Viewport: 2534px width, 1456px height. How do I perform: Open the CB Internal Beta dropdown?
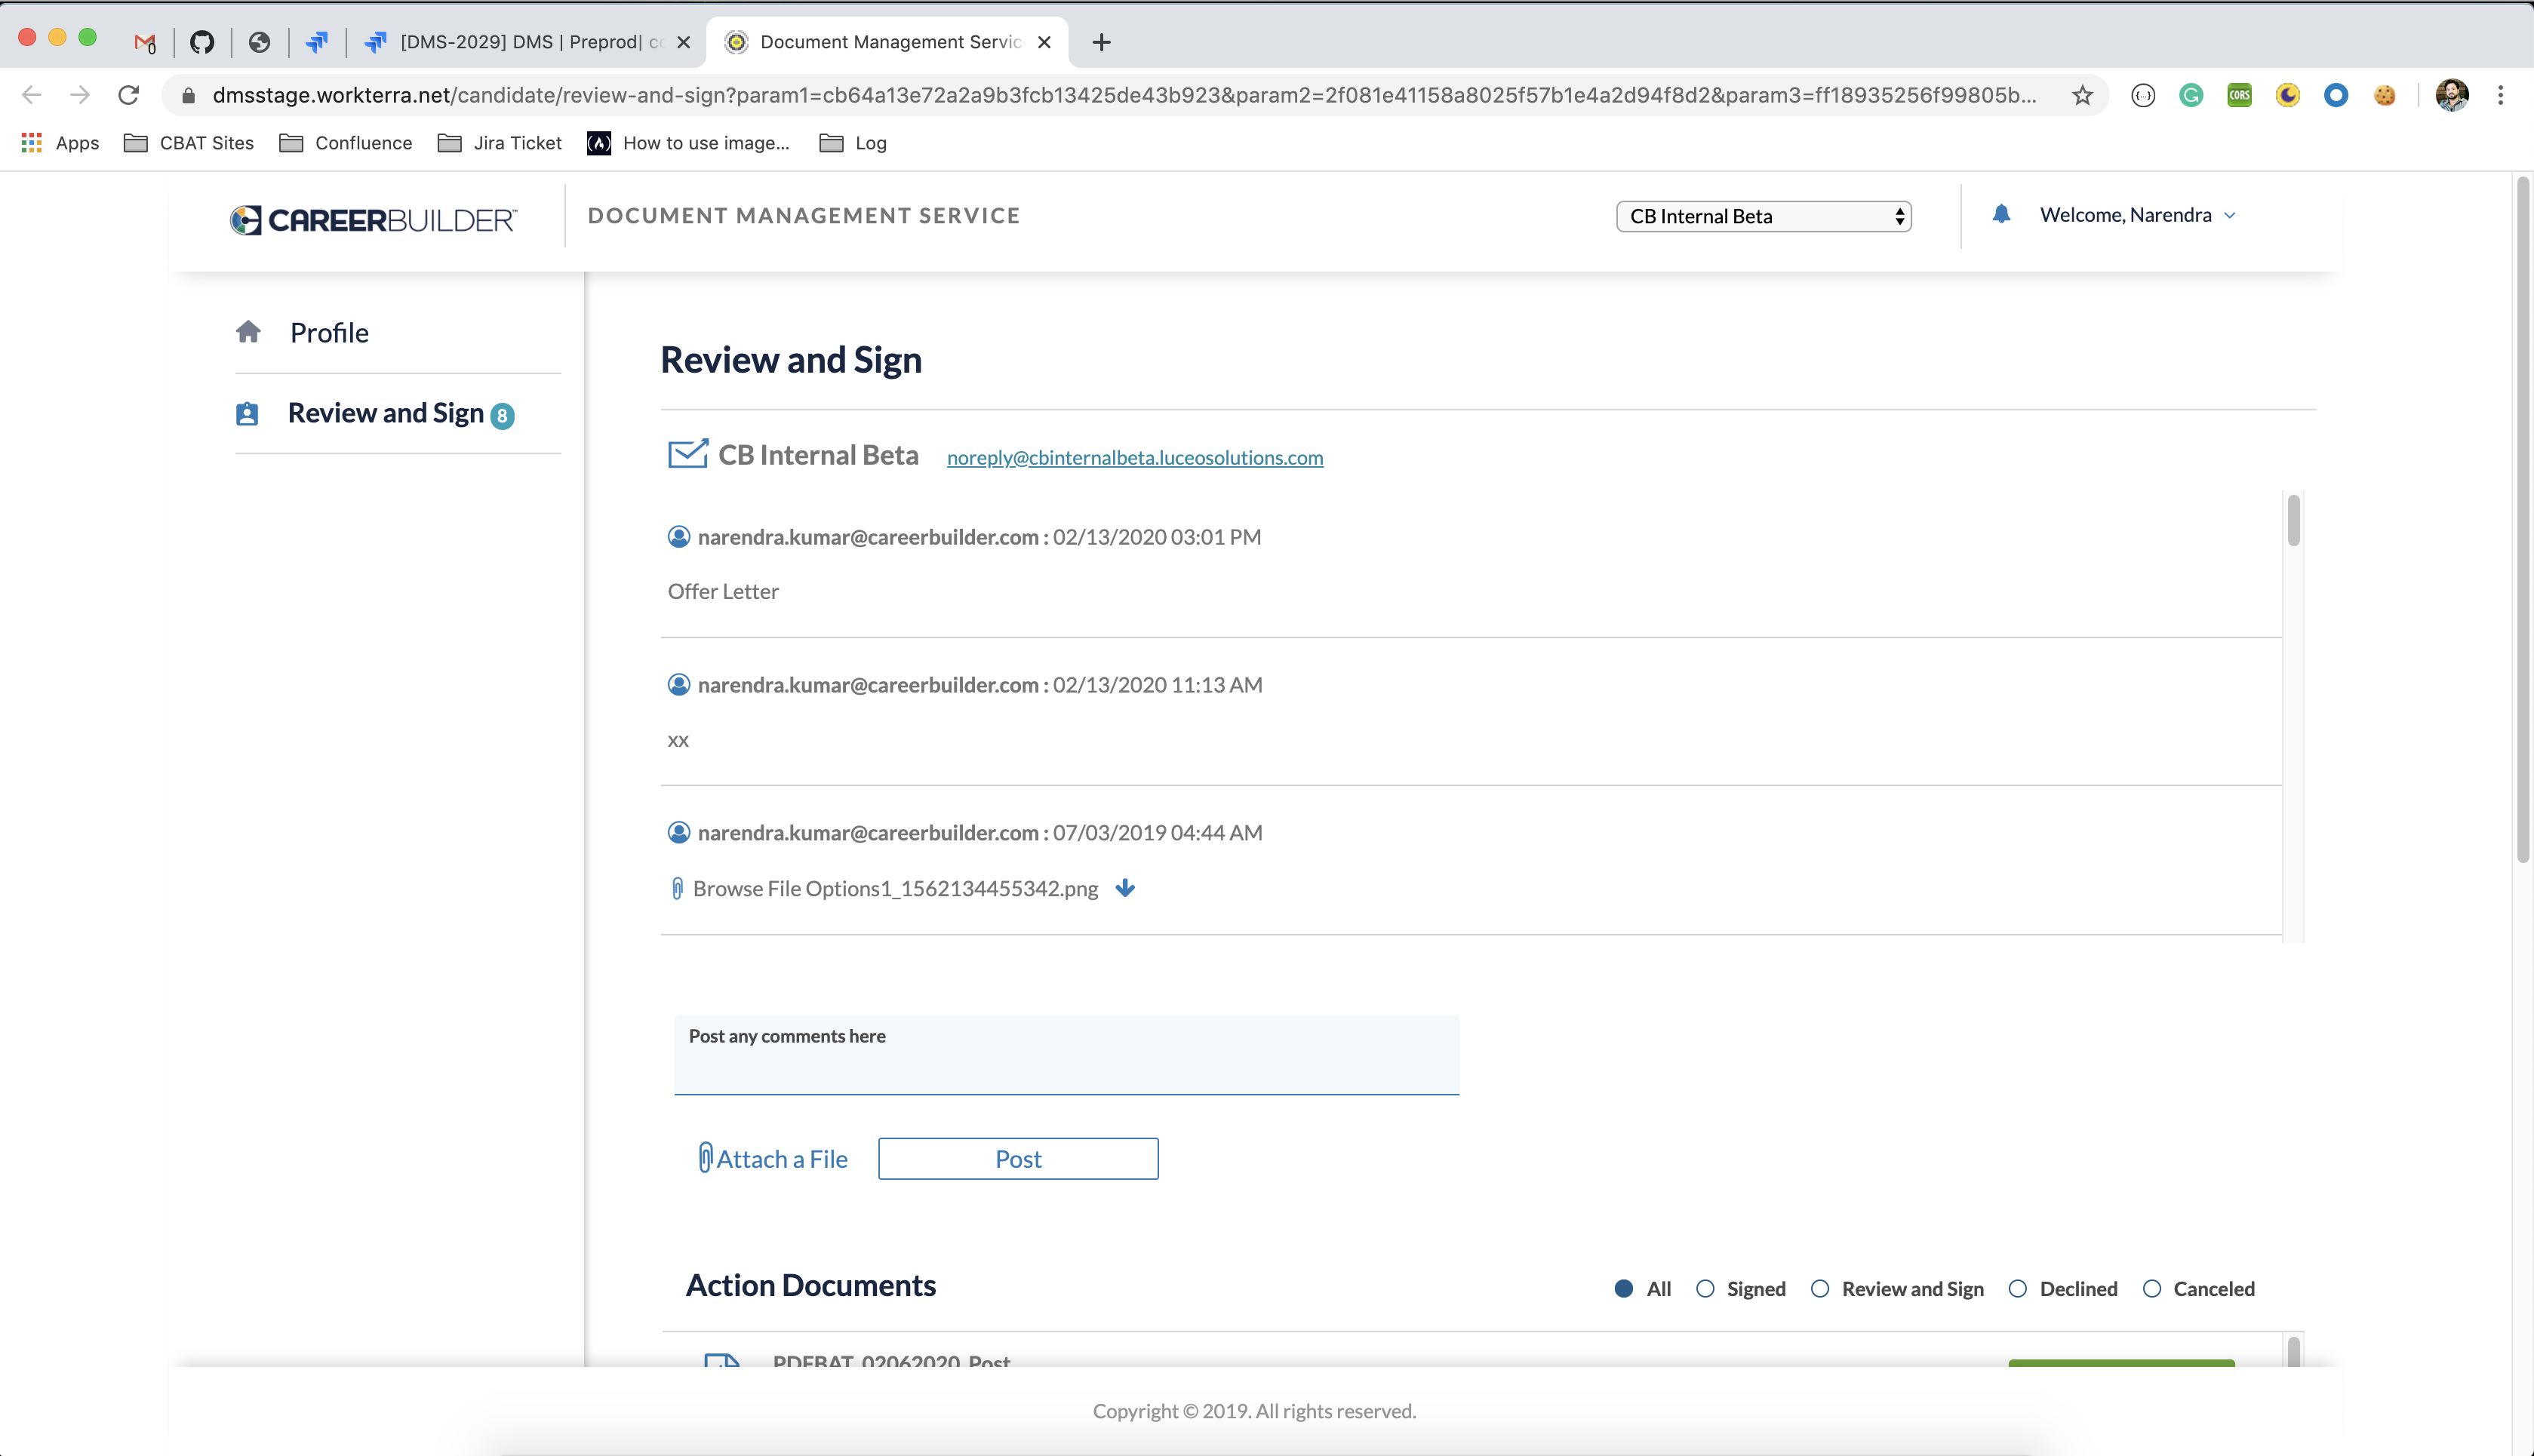point(1763,216)
